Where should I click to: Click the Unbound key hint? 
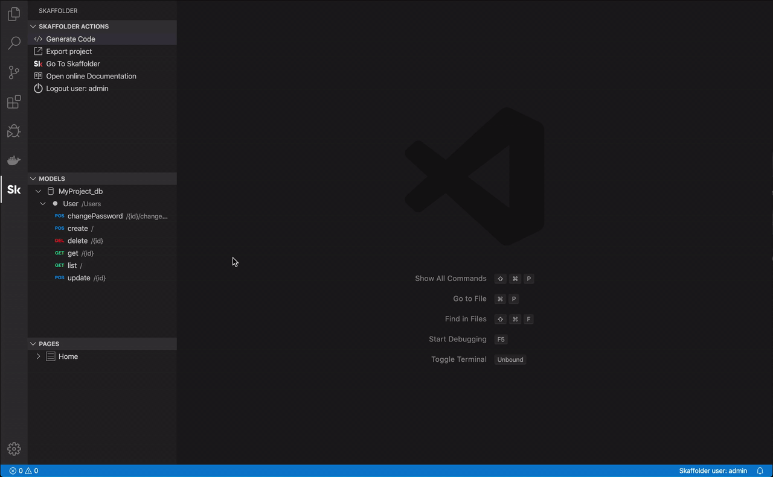click(x=510, y=359)
